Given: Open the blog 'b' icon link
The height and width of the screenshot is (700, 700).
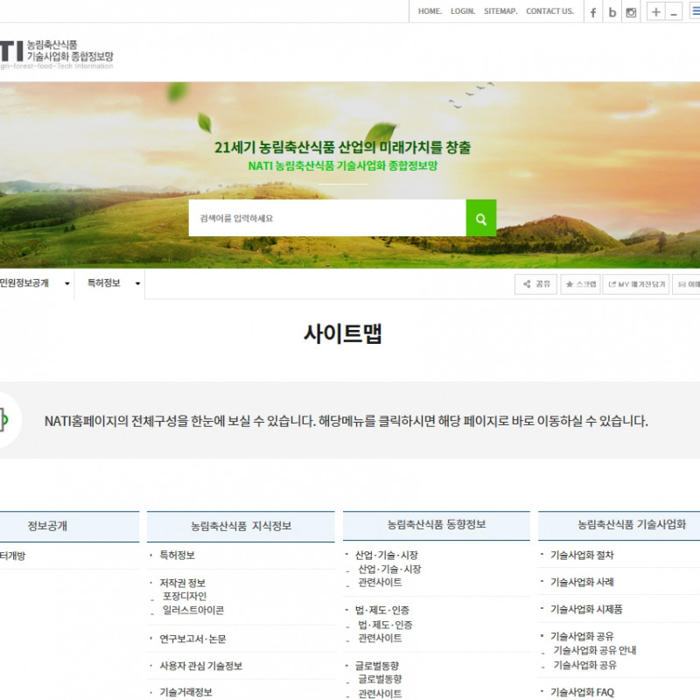Looking at the screenshot, I should coord(612,12).
